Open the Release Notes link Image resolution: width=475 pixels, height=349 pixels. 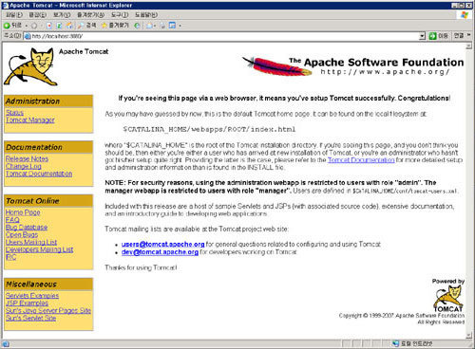(27, 158)
